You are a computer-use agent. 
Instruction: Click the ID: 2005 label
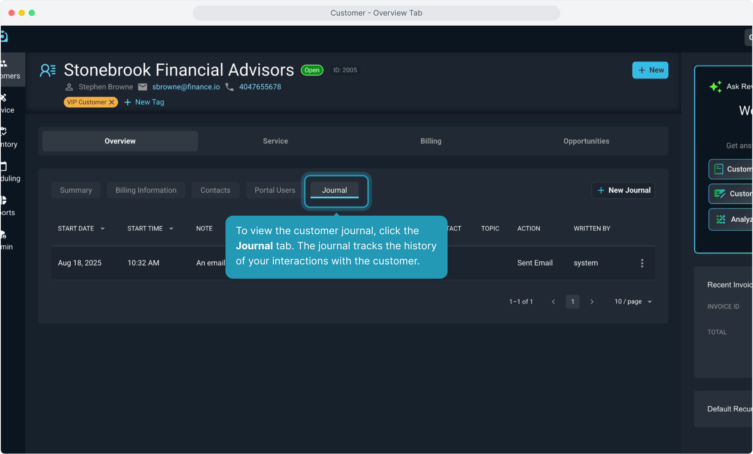[345, 70]
